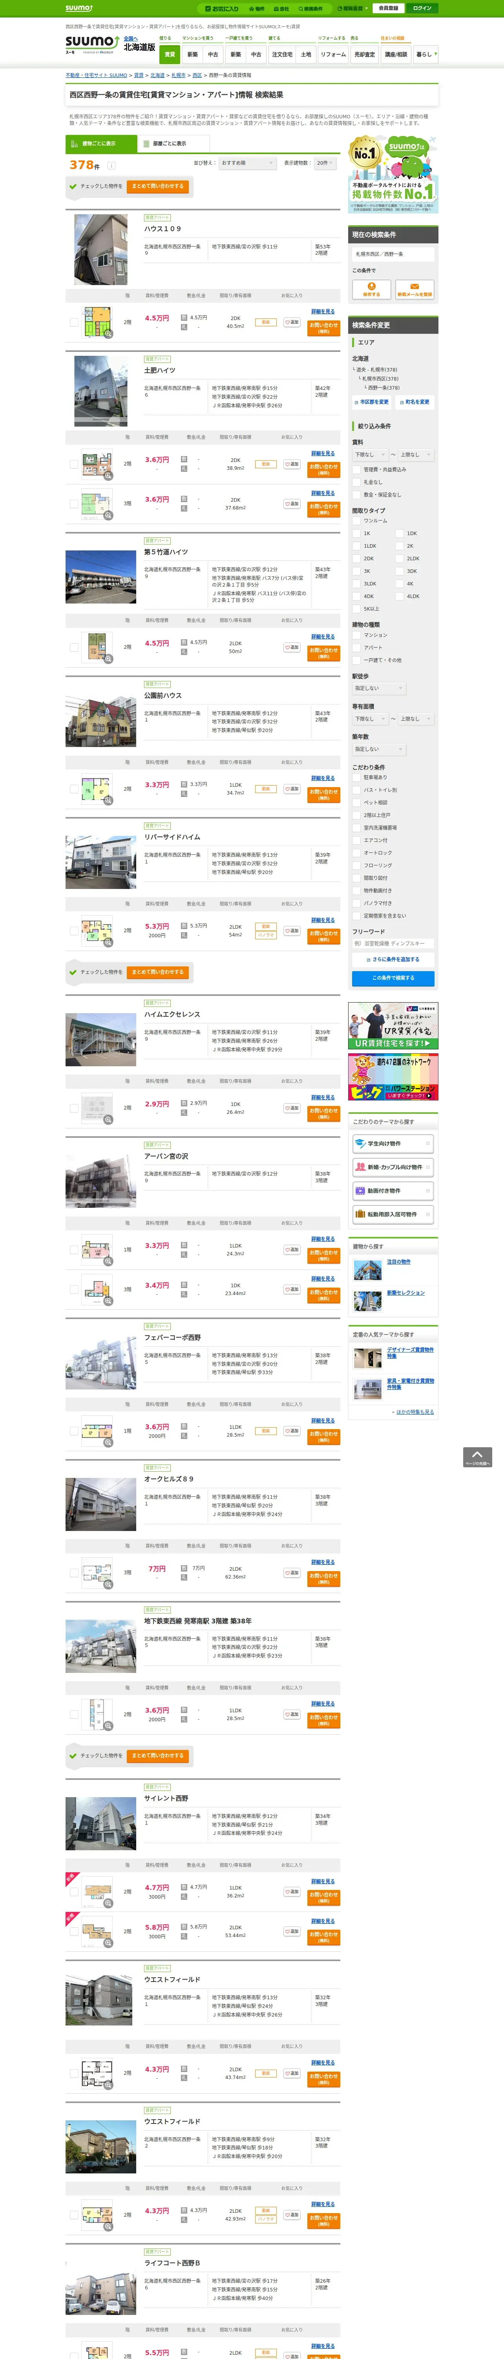This screenshot has width=504, height=2359.
Task: Open 学生向け物件 theme button
Action: [x=393, y=1144]
